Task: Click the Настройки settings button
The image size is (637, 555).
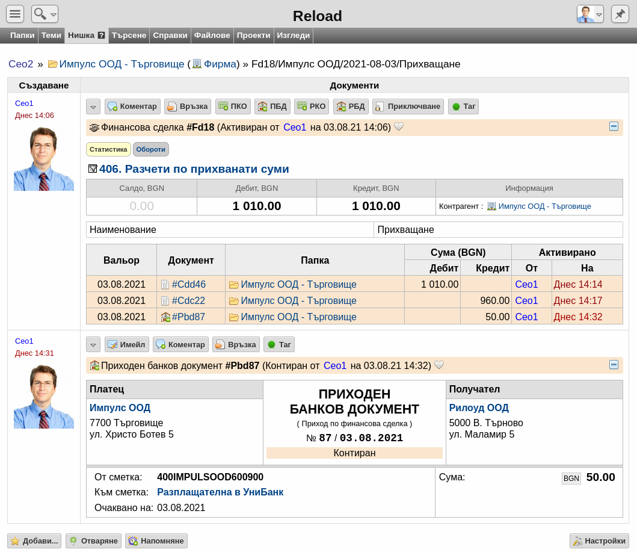Action: click(x=599, y=541)
